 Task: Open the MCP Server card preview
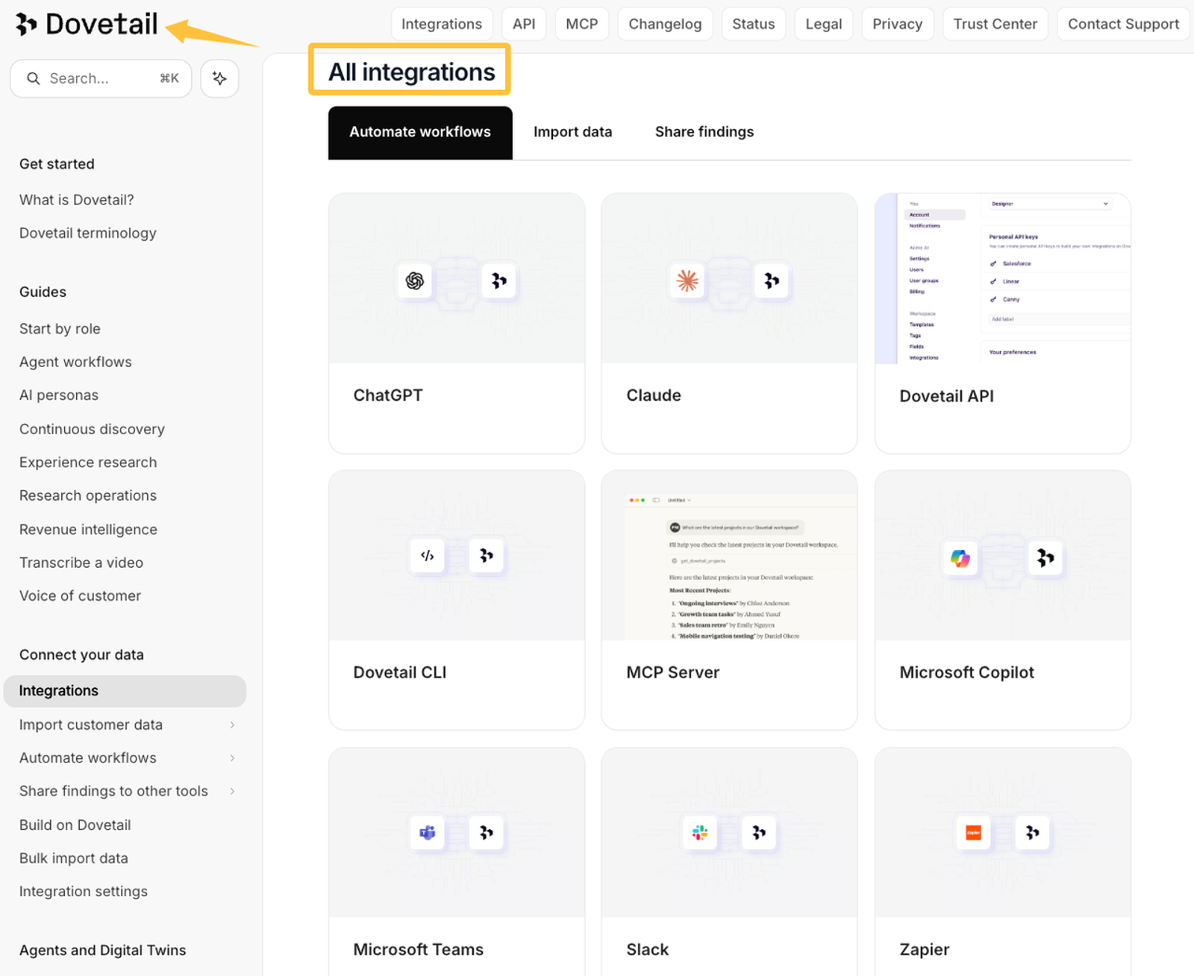pyautogui.click(x=729, y=555)
